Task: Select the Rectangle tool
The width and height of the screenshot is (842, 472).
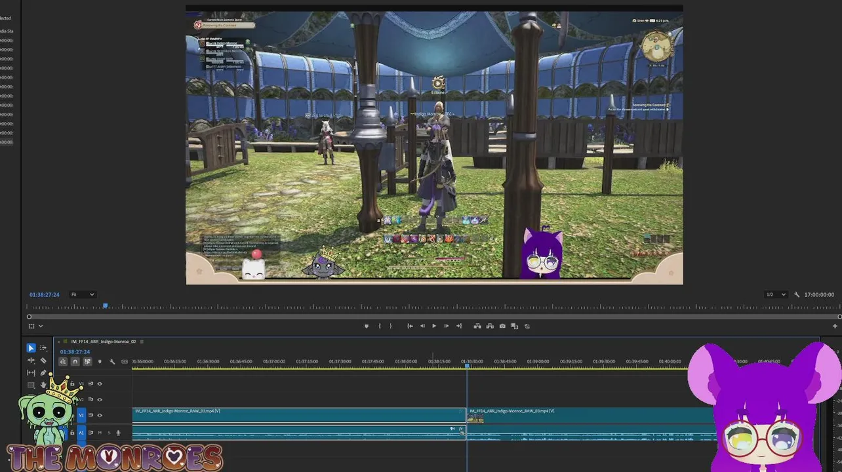Action: pos(31,385)
